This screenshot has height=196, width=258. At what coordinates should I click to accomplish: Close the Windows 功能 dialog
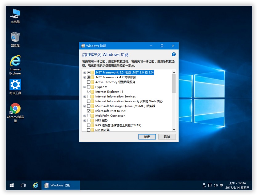click(x=173, y=46)
